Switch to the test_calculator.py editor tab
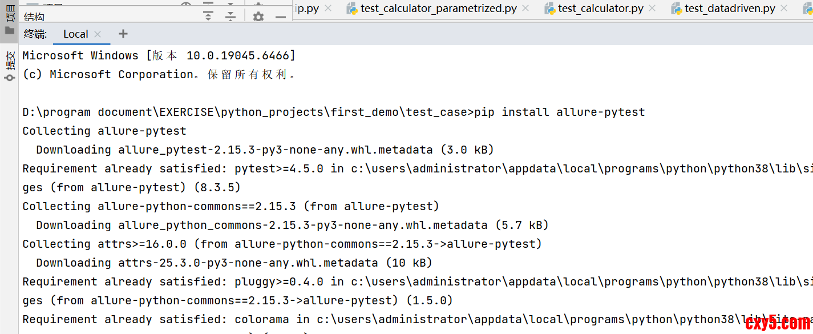 click(600, 8)
